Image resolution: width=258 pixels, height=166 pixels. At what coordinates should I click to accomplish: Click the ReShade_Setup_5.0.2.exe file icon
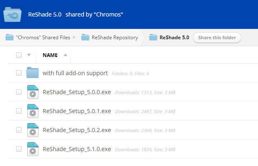[32, 130]
